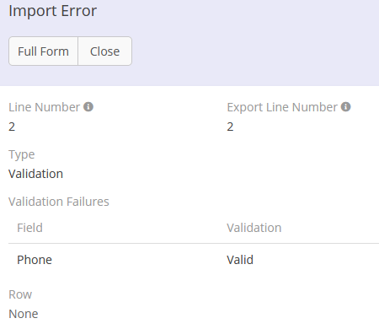Click the Line Number label
This screenshot has height=329, width=379.
(45, 107)
